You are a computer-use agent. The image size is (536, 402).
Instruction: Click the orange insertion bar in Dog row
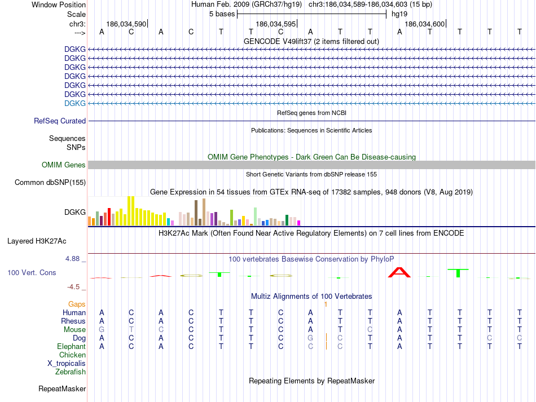point(327,338)
